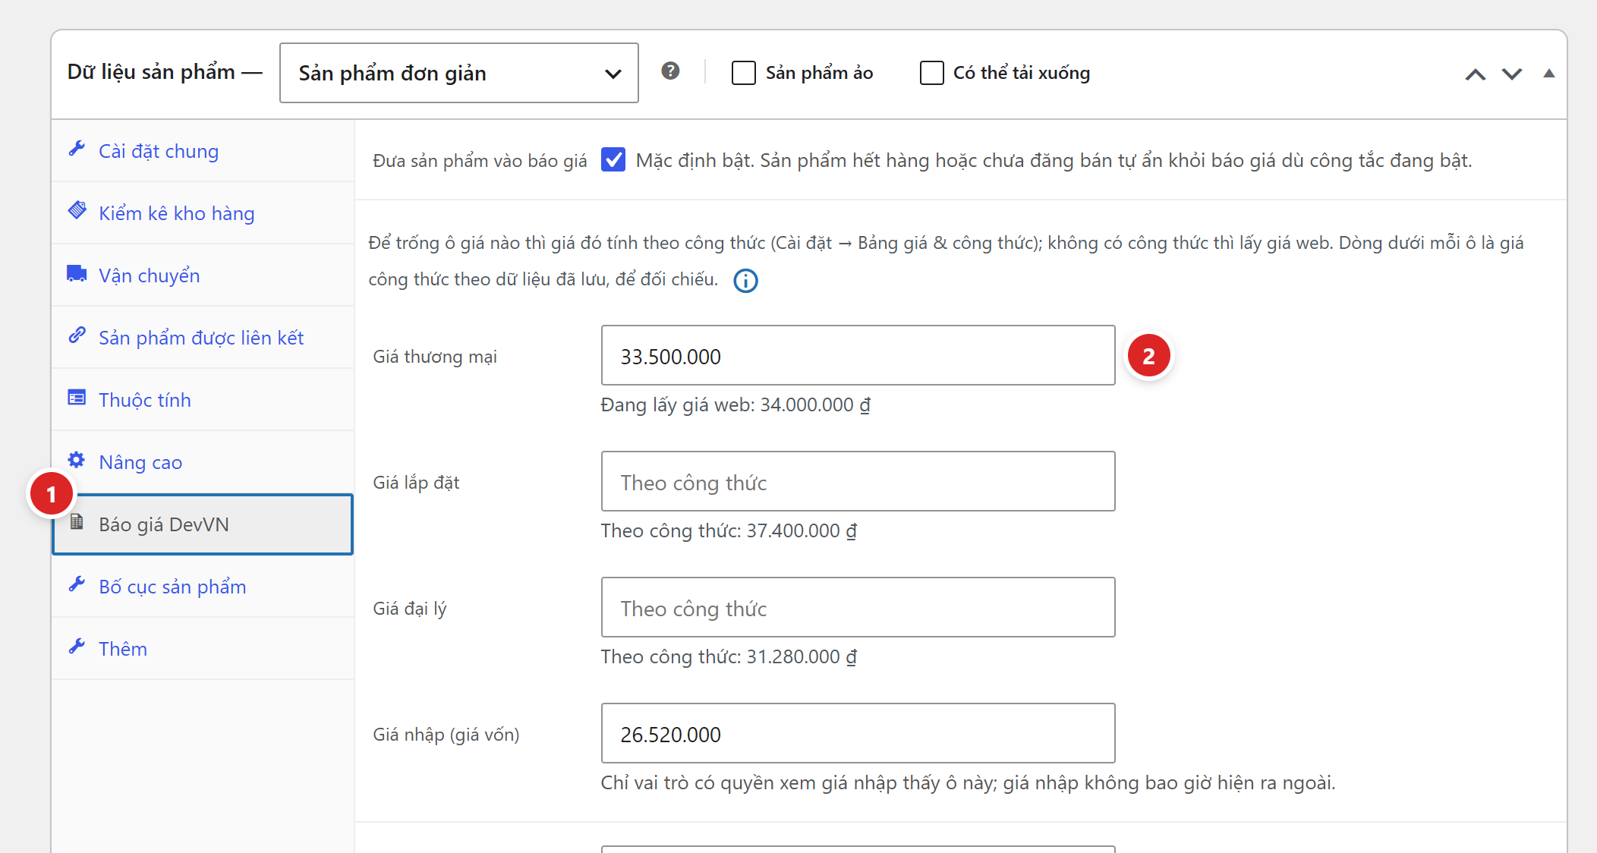
Task: Switch to the Nâng cao tab
Action: [203, 462]
